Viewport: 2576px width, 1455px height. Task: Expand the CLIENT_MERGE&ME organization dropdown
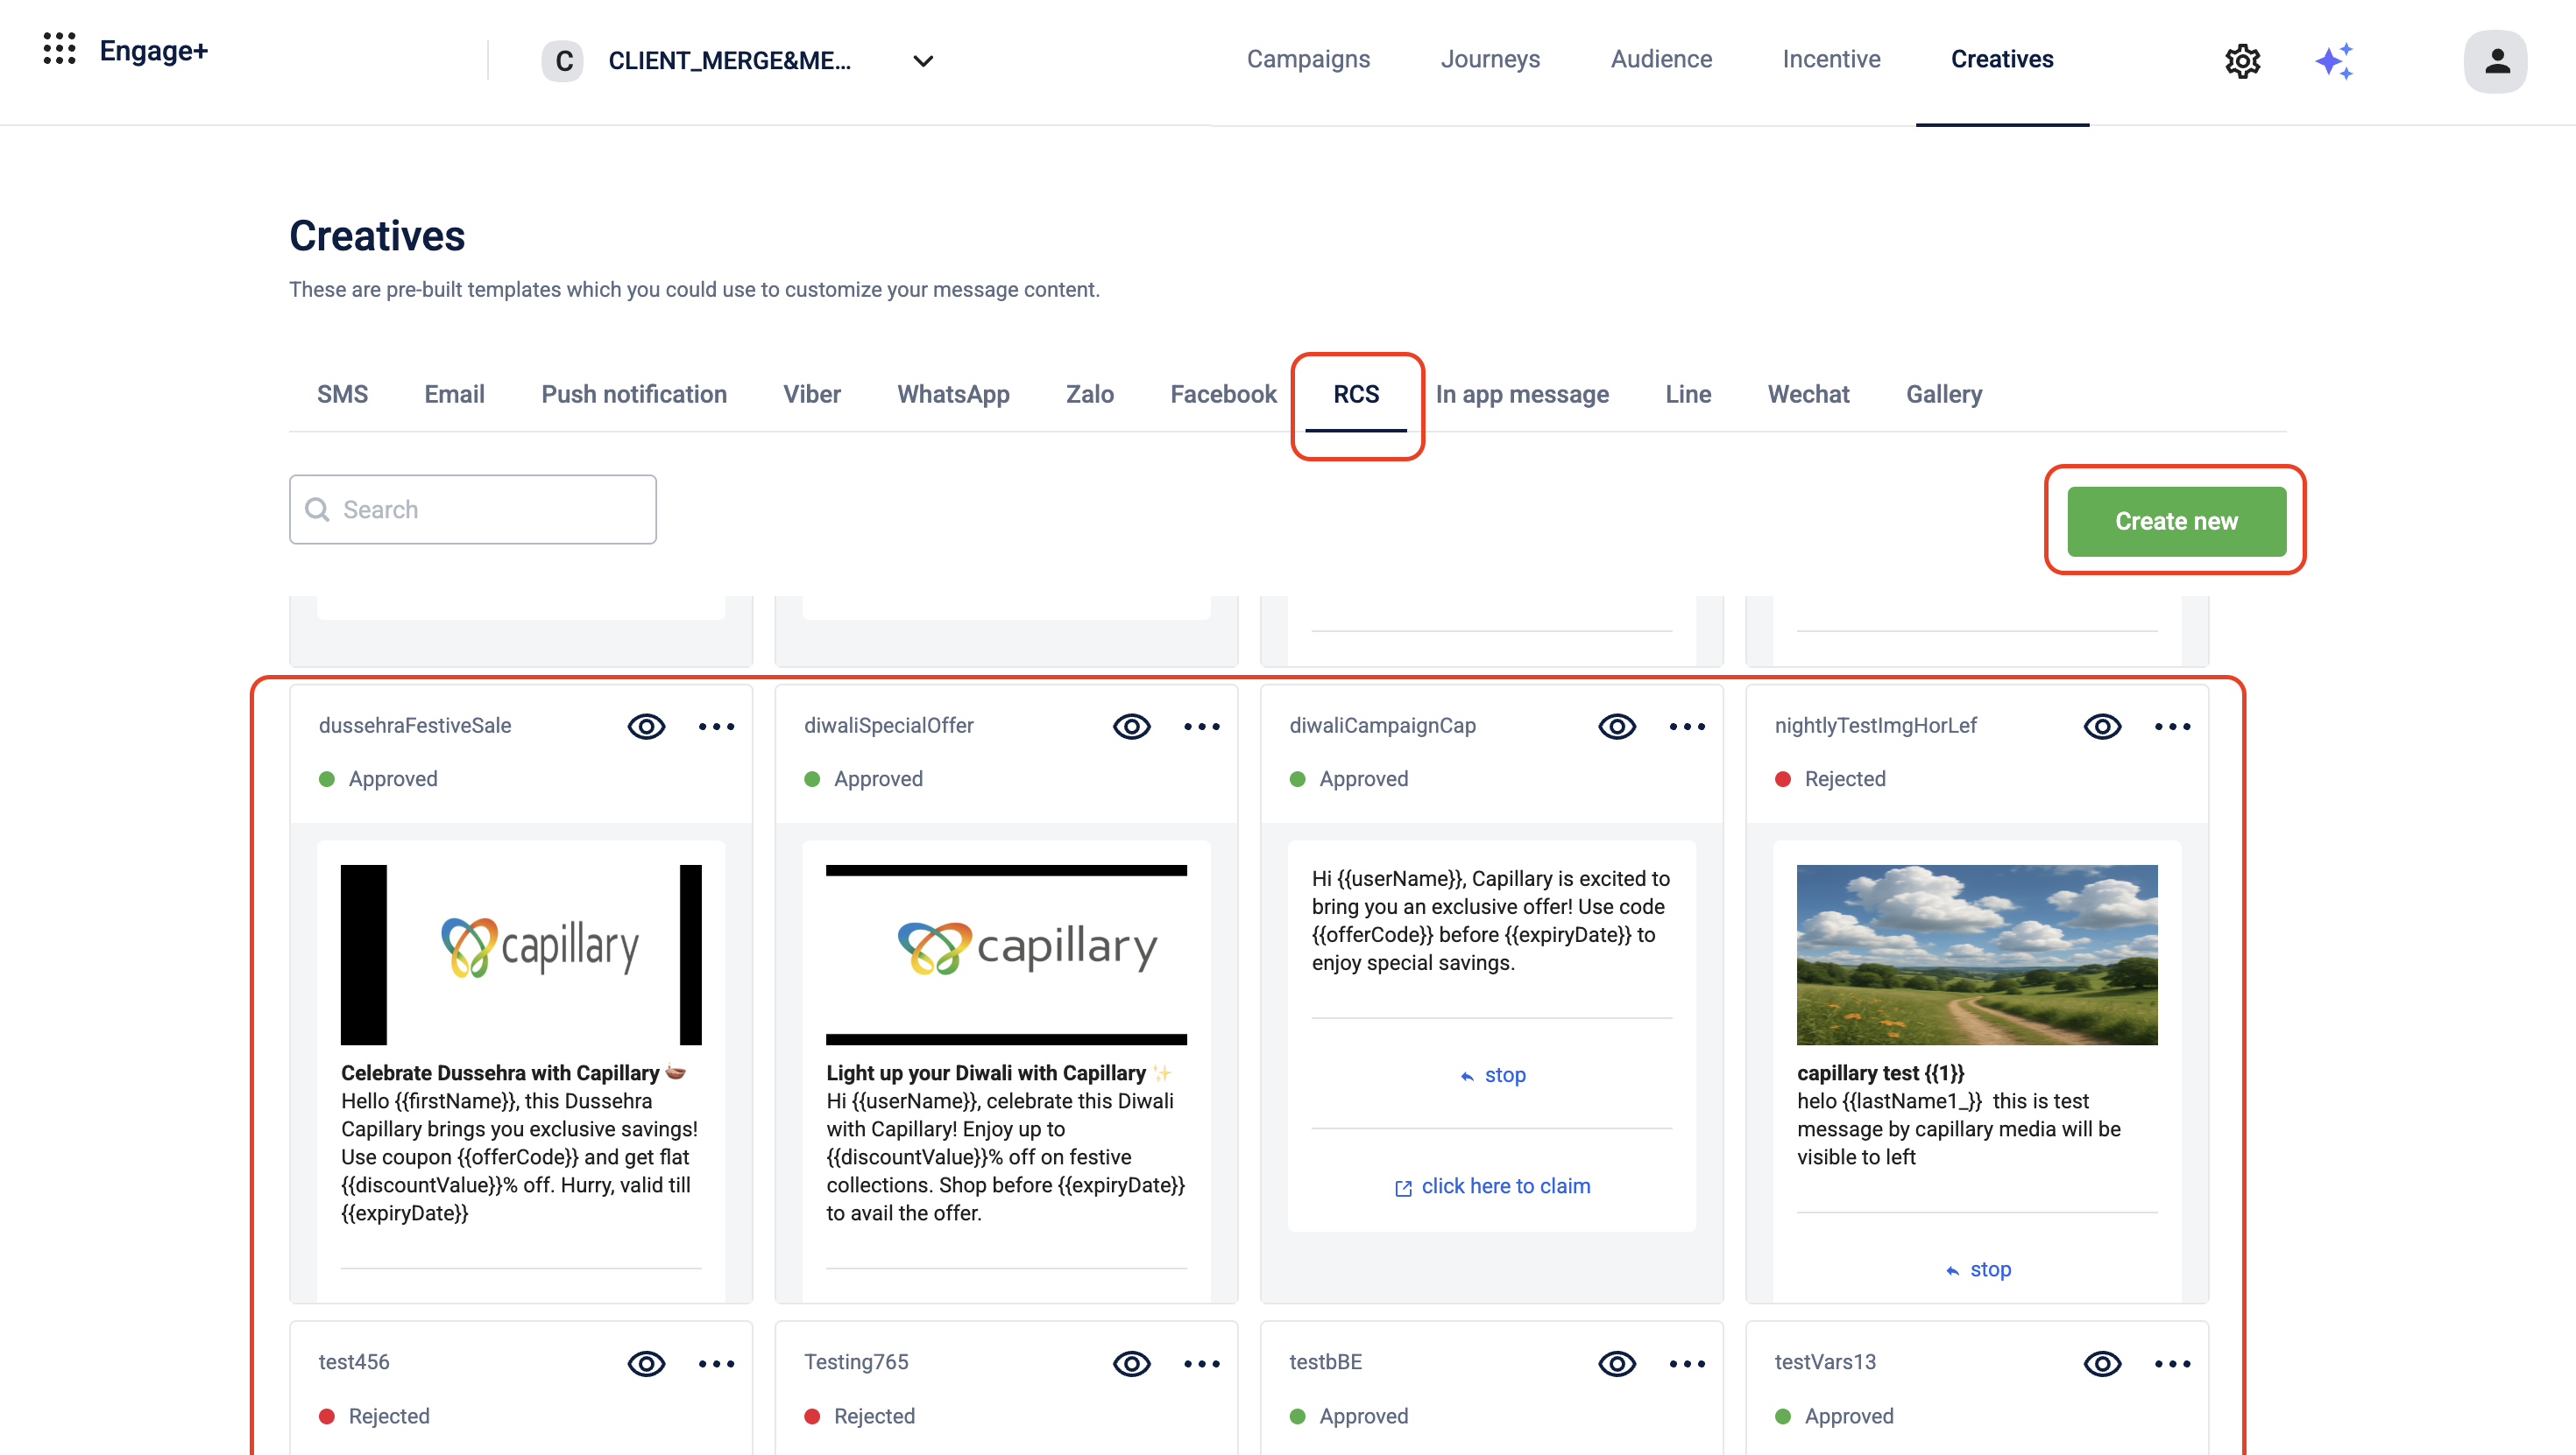(x=923, y=61)
